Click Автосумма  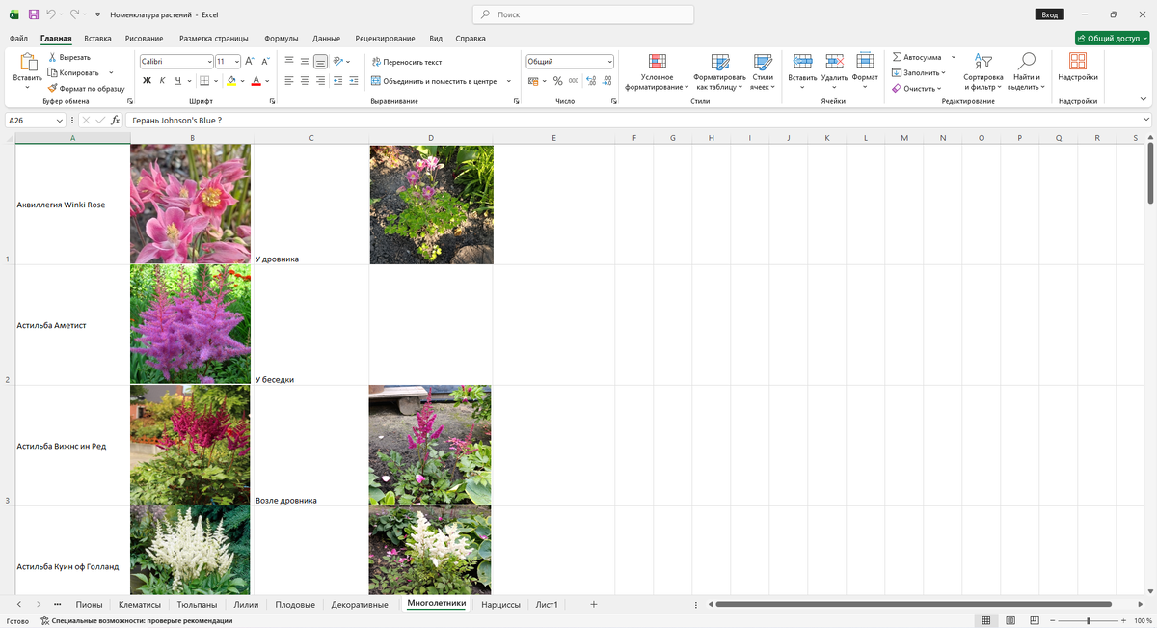916,57
